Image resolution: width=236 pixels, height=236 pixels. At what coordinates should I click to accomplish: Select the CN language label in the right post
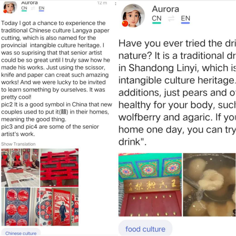(x=157, y=19)
